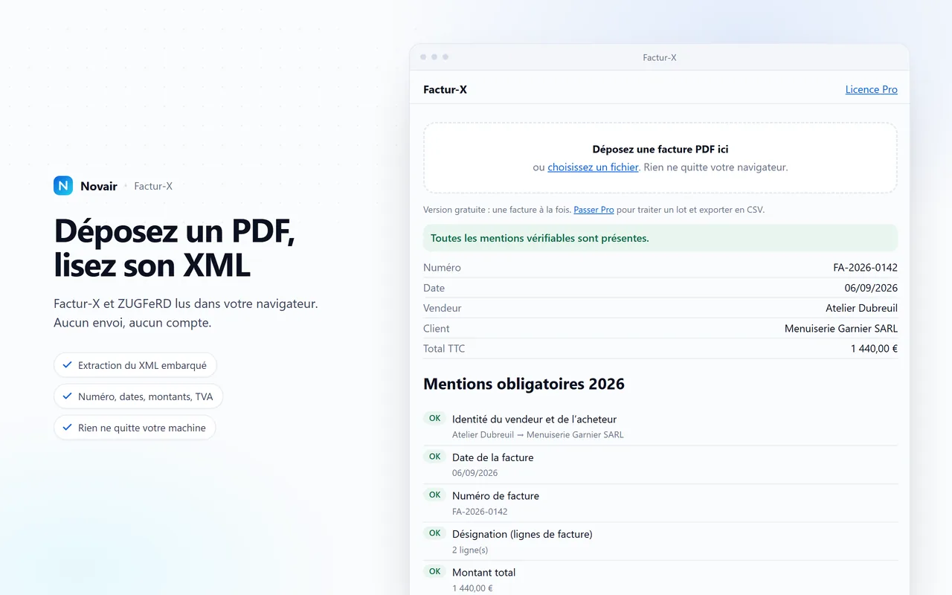Click the Extraction du XML embarqué pill
The width and height of the screenshot is (952, 595).
(x=135, y=365)
